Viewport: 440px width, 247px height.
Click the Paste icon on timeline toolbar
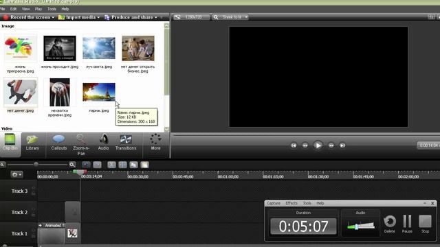click(144, 165)
